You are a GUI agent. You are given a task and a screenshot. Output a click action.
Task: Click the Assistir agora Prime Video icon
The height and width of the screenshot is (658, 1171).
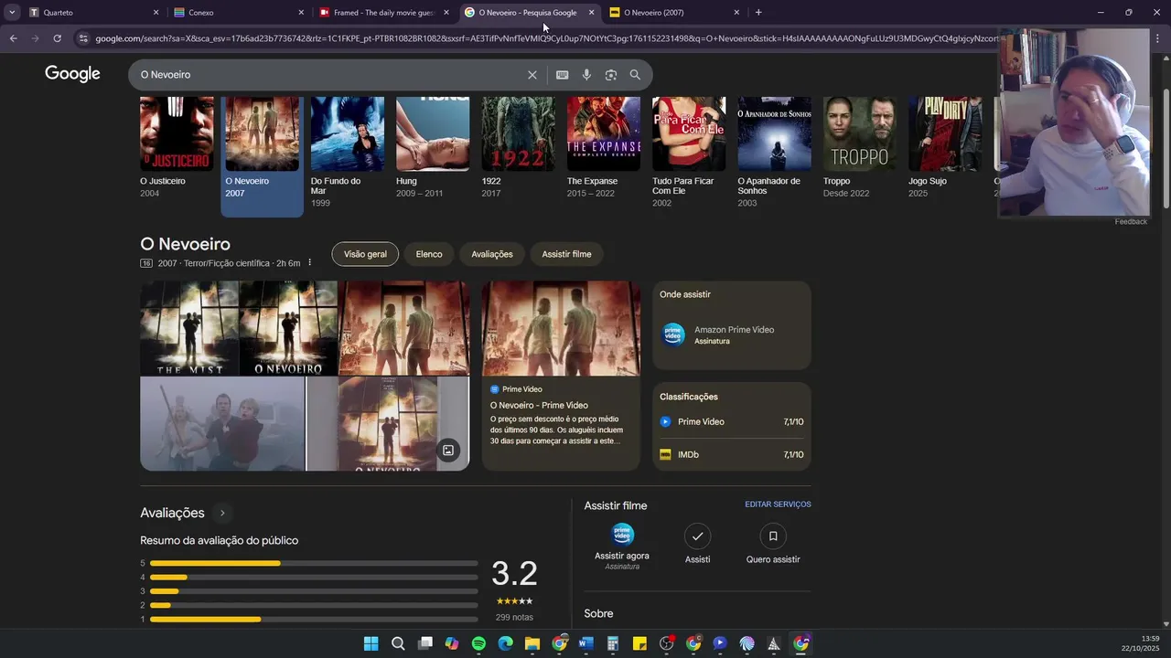(x=622, y=535)
